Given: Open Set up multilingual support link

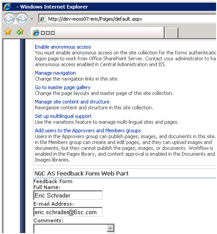Looking at the screenshot, I should [63, 116].
